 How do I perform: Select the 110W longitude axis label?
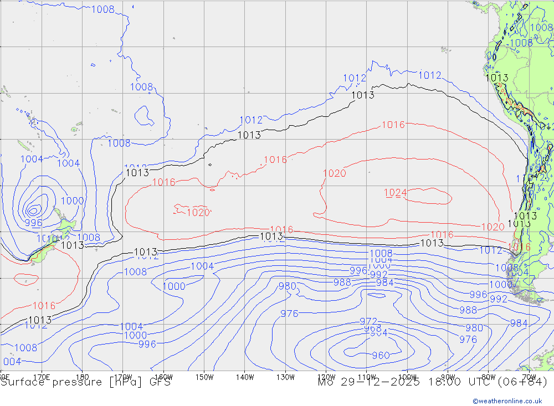pos(367,377)
